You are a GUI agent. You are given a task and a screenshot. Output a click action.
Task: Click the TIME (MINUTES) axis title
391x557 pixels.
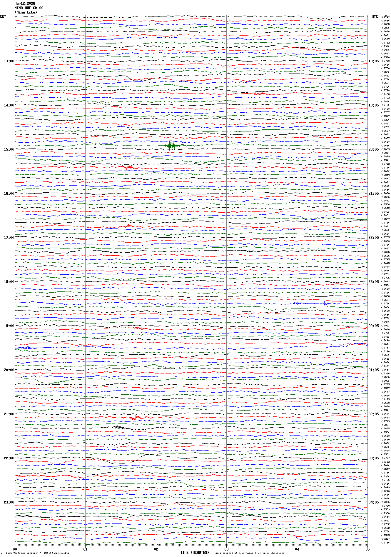194,553
